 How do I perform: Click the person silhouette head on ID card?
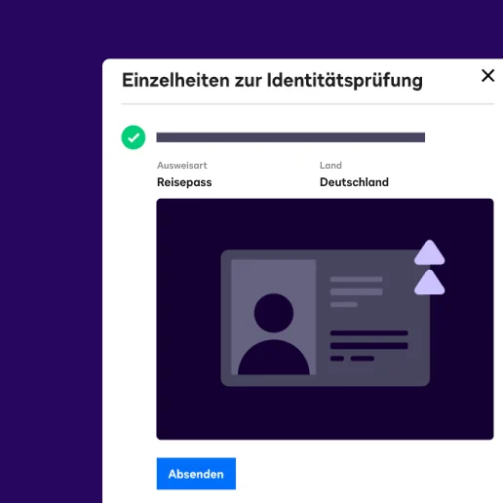click(274, 313)
